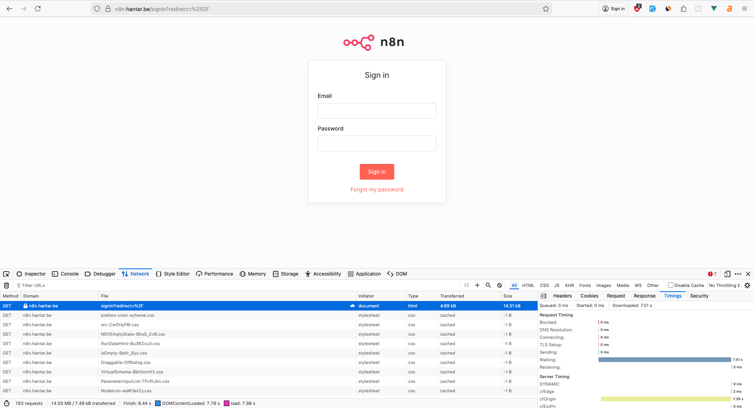754x408 pixels.
Task: Close the developer tools panel
Action: coord(748,274)
